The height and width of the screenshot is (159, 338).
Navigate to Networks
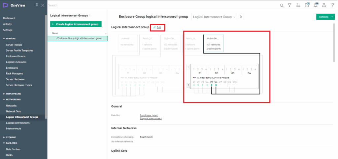coord(11,106)
